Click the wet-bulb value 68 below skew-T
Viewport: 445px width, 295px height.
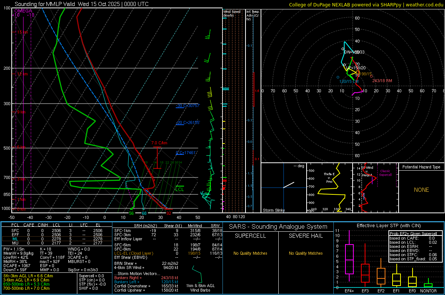point(144,213)
